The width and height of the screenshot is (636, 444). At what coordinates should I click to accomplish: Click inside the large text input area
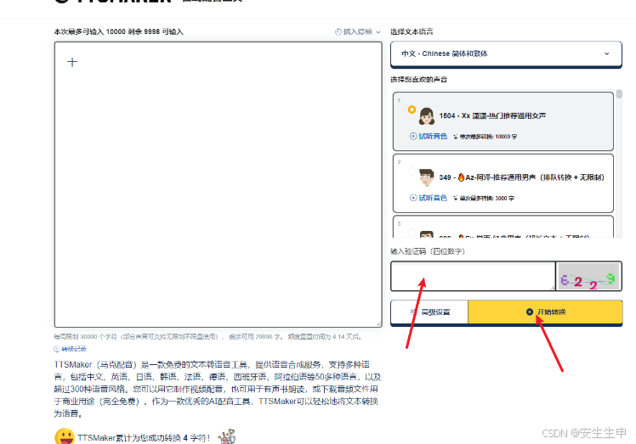coord(219,184)
